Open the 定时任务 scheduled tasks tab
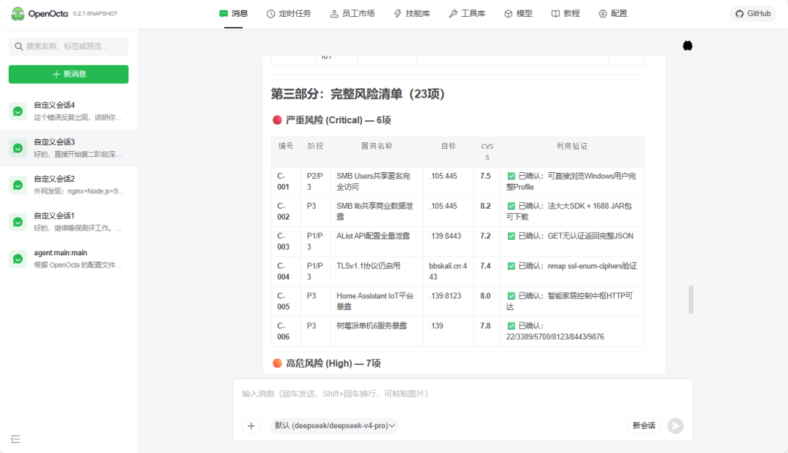The image size is (788, 453). (288, 14)
